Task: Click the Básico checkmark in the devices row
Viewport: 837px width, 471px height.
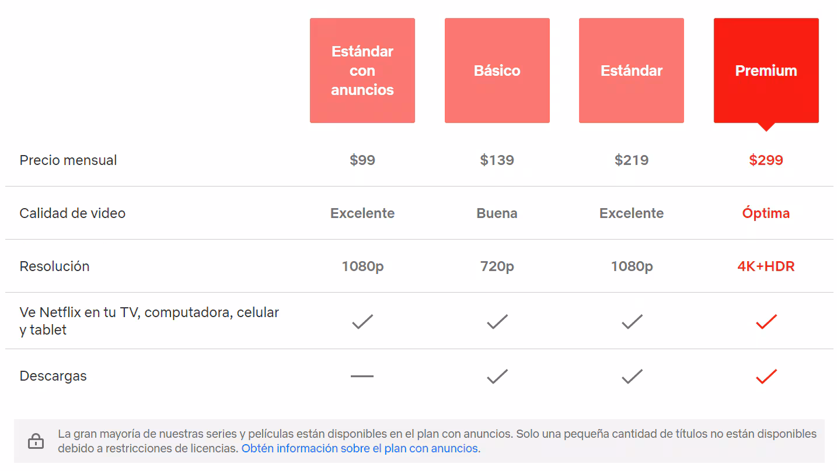Action: [x=497, y=321]
